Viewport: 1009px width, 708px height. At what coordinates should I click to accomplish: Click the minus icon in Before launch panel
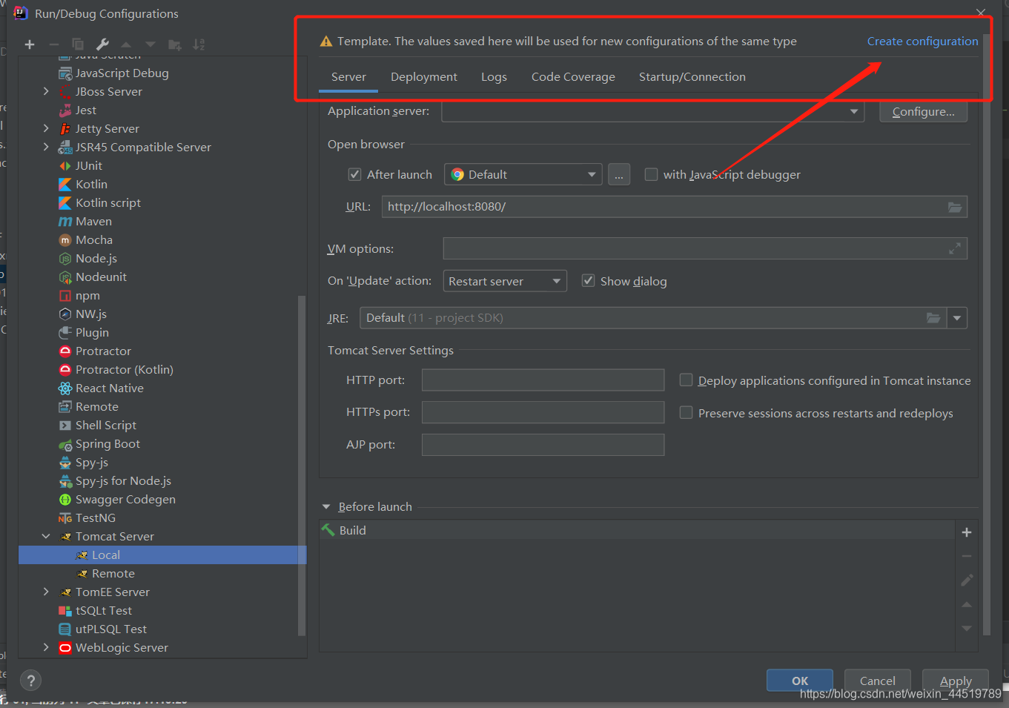(x=967, y=556)
